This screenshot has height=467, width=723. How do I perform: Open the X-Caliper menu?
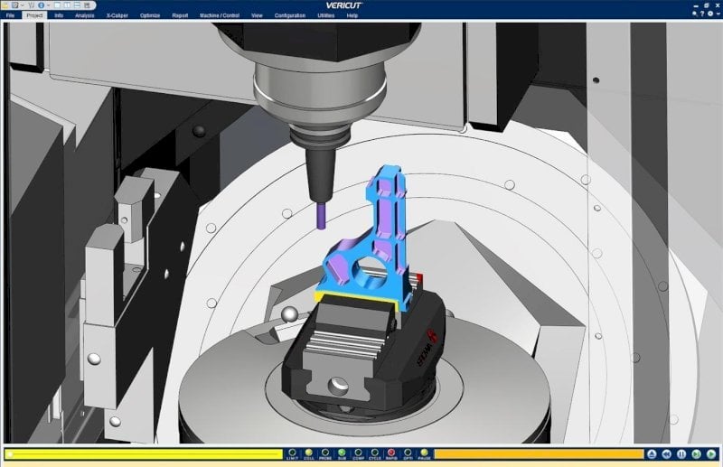(117, 15)
